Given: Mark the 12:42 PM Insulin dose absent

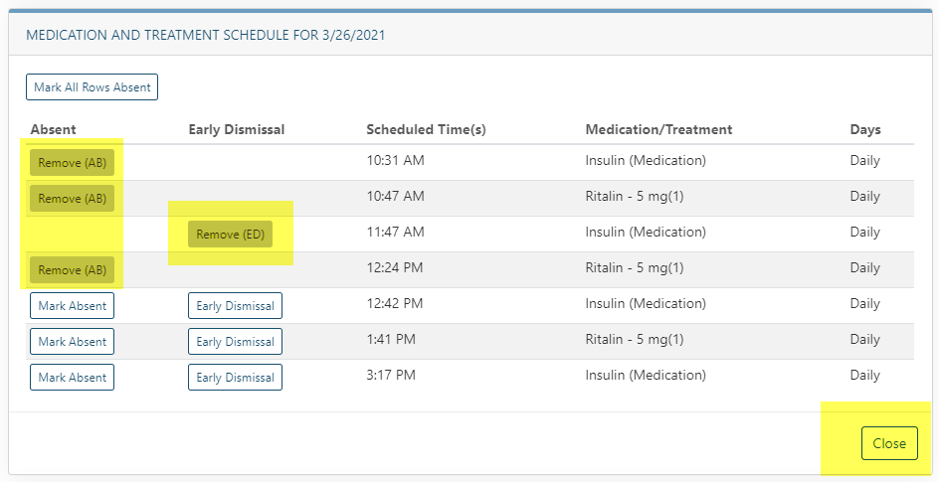Looking at the screenshot, I should click(x=72, y=306).
